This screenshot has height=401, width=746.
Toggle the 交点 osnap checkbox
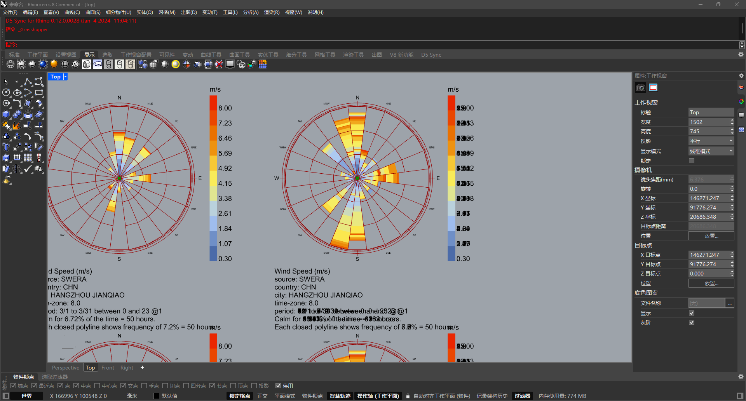pyautogui.click(x=123, y=386)
